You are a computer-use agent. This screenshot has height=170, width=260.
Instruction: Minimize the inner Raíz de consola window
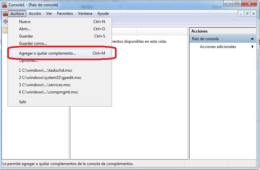(241, 13)
